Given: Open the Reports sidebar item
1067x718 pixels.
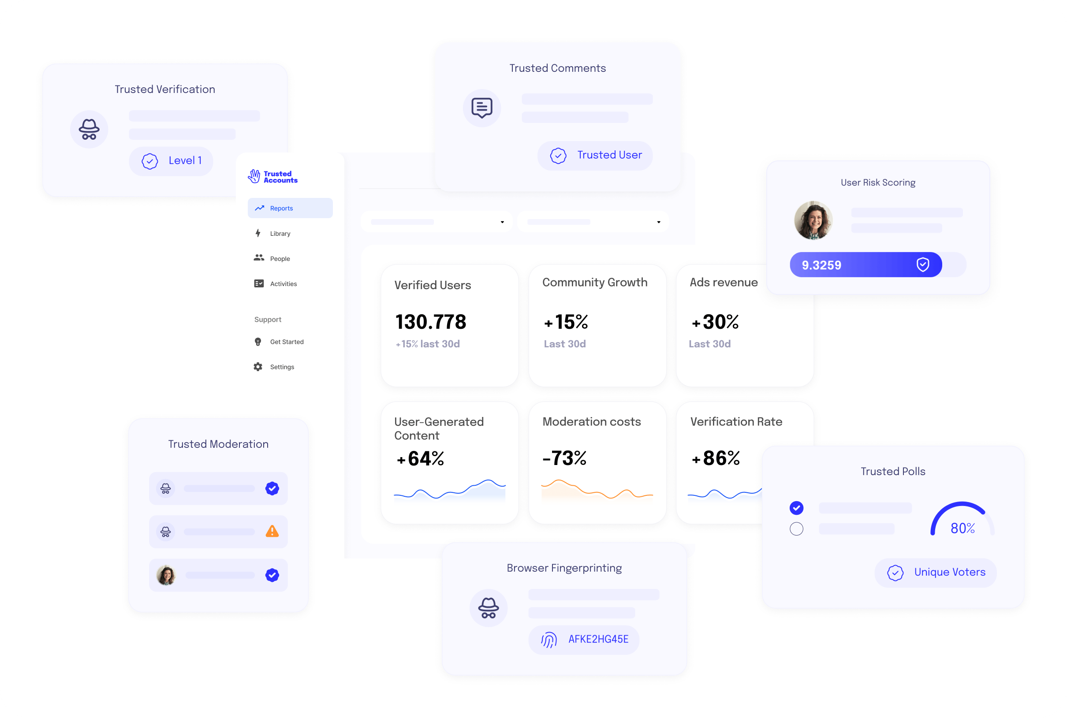Looking at the screenshot, I should coord(290,208).
